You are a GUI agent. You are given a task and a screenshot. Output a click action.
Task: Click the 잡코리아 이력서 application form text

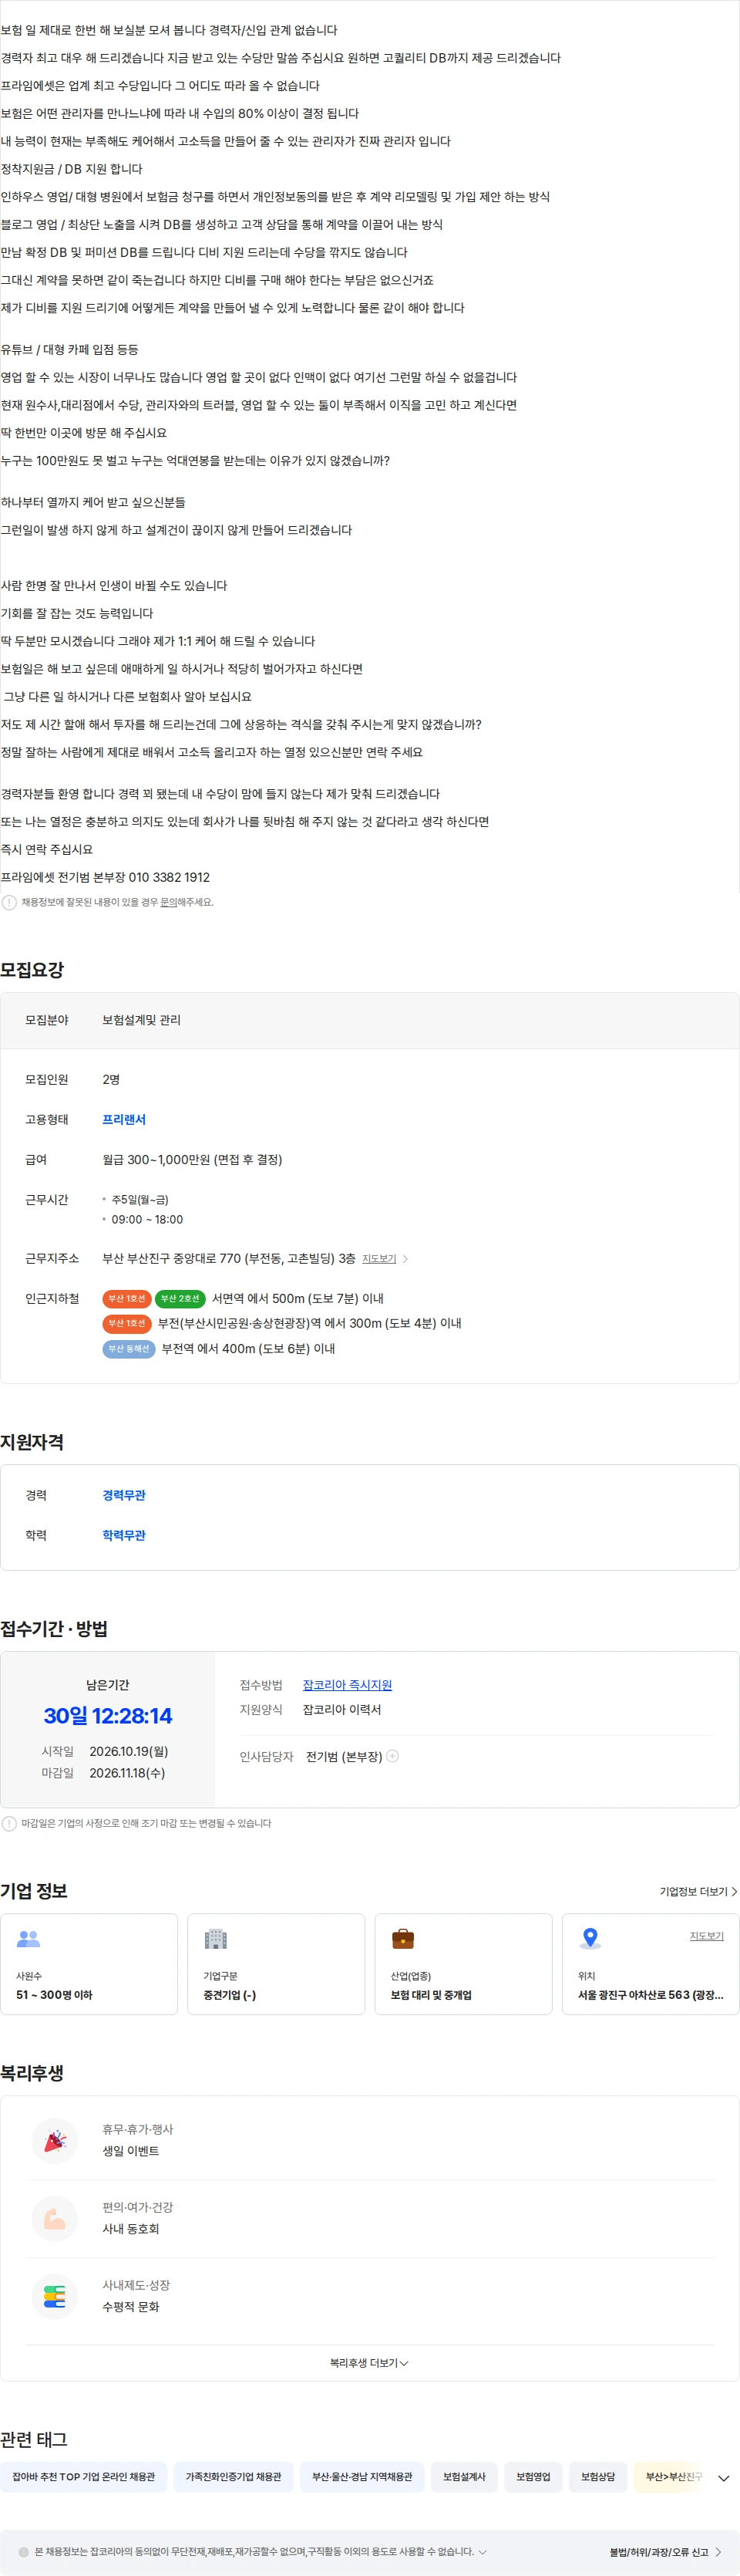point(341,1710)
